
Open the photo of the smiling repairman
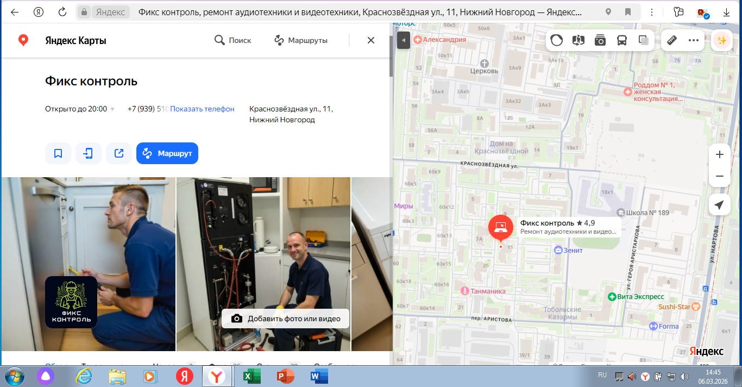(263, 264)
